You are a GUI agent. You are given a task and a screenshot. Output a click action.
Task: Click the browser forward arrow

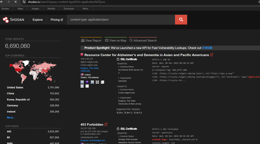tap(9, 2)
